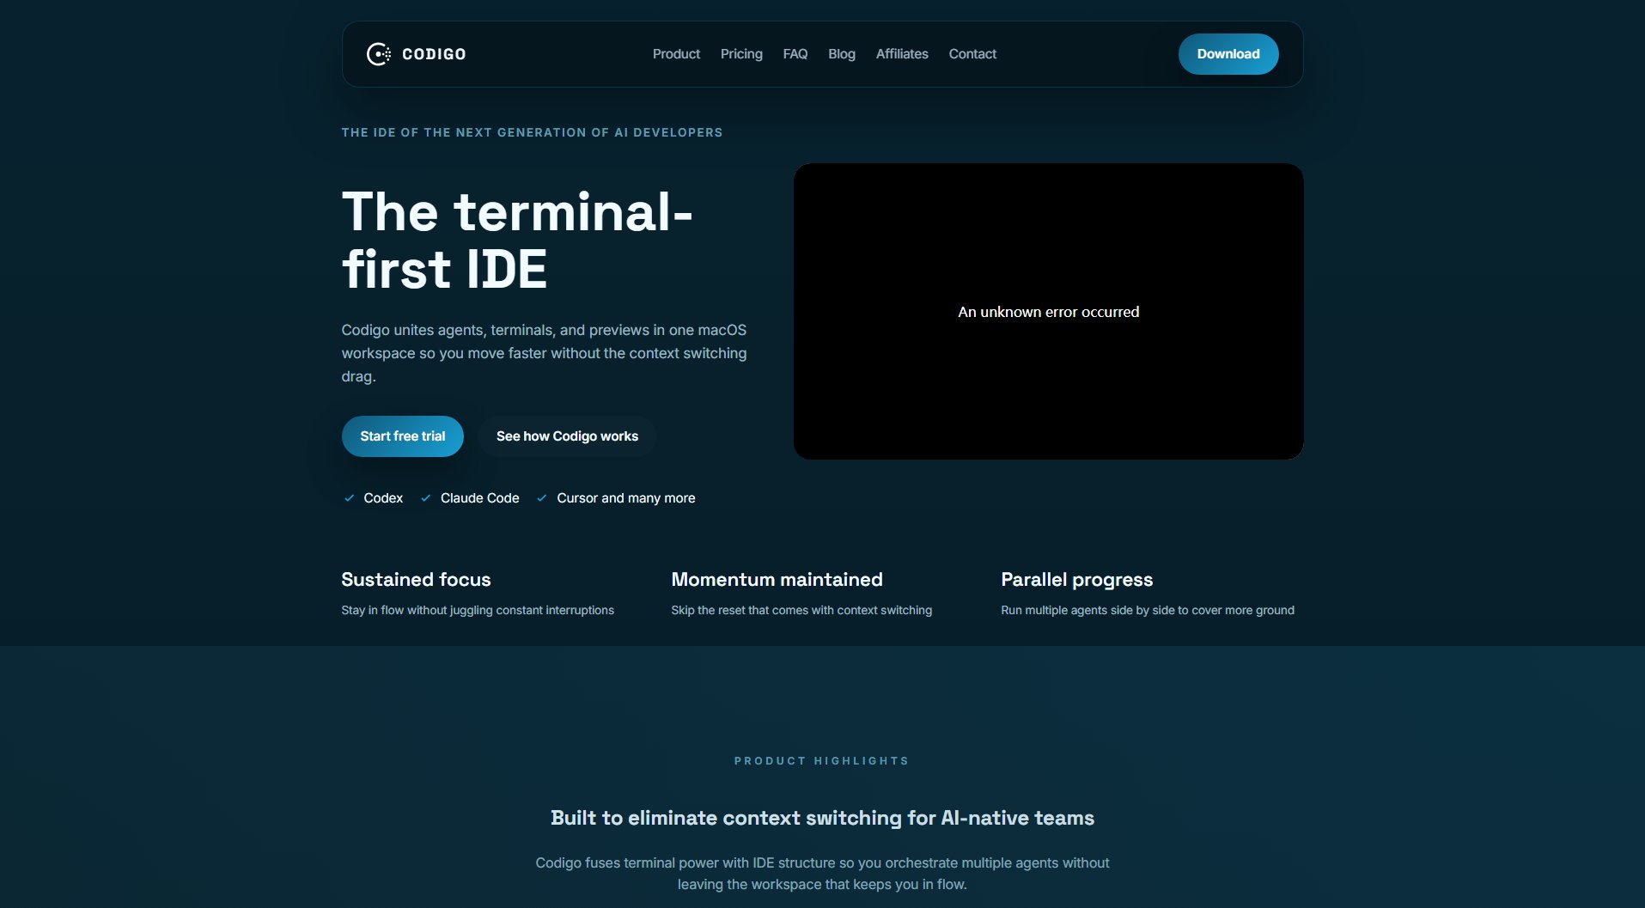Click See how Codigo works button
This screenshot has width=1645, height=908.
(x=567, y=436)
